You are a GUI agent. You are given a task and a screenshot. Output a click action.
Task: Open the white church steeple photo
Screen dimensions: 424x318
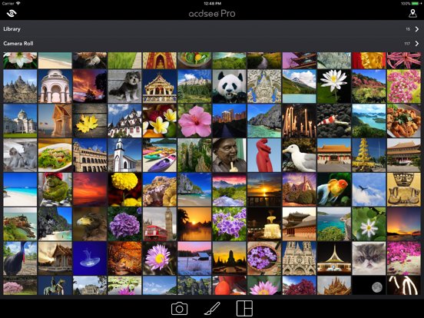pyautogui.click(x=124, y=155)
